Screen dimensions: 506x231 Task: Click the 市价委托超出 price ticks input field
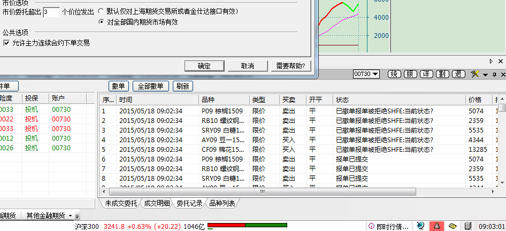coord(51,12)
